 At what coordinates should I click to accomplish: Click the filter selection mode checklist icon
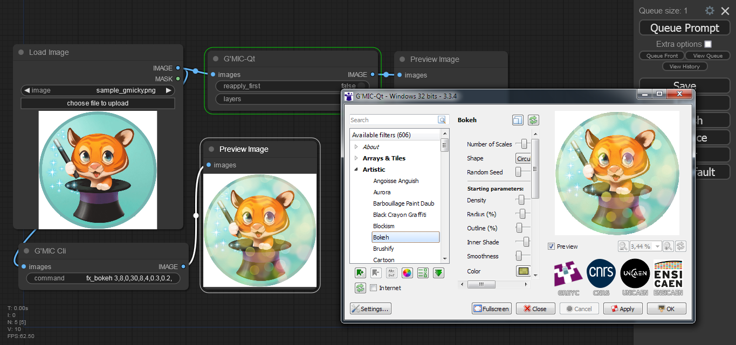pyautogui.click(x=423, y=272)
